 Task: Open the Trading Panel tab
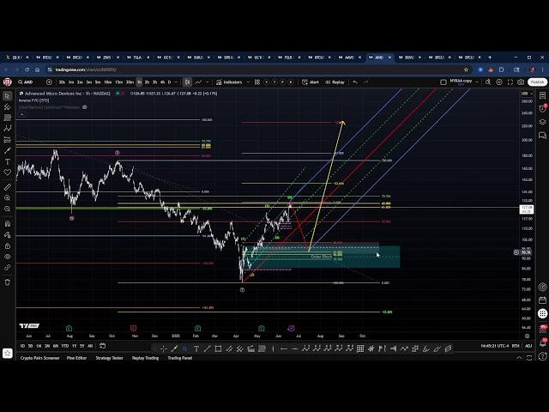click(179, 358)
